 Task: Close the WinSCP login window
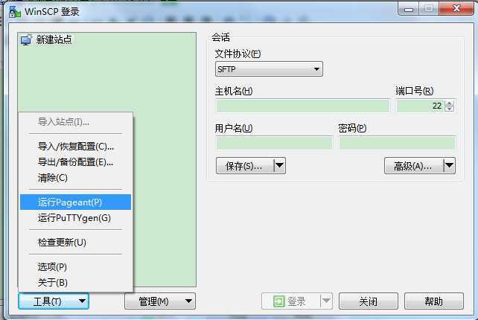coord(456,9)
